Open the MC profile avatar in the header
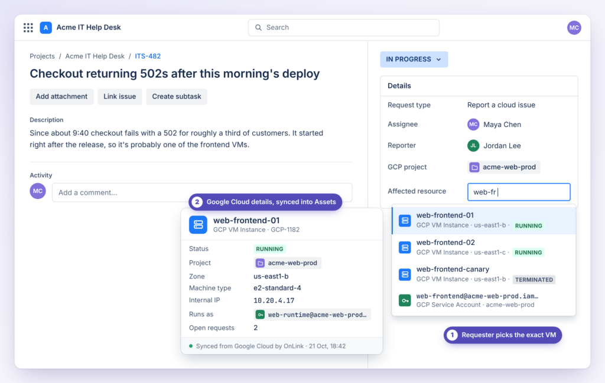The image size is (605, 383). (x=574, y=27)
